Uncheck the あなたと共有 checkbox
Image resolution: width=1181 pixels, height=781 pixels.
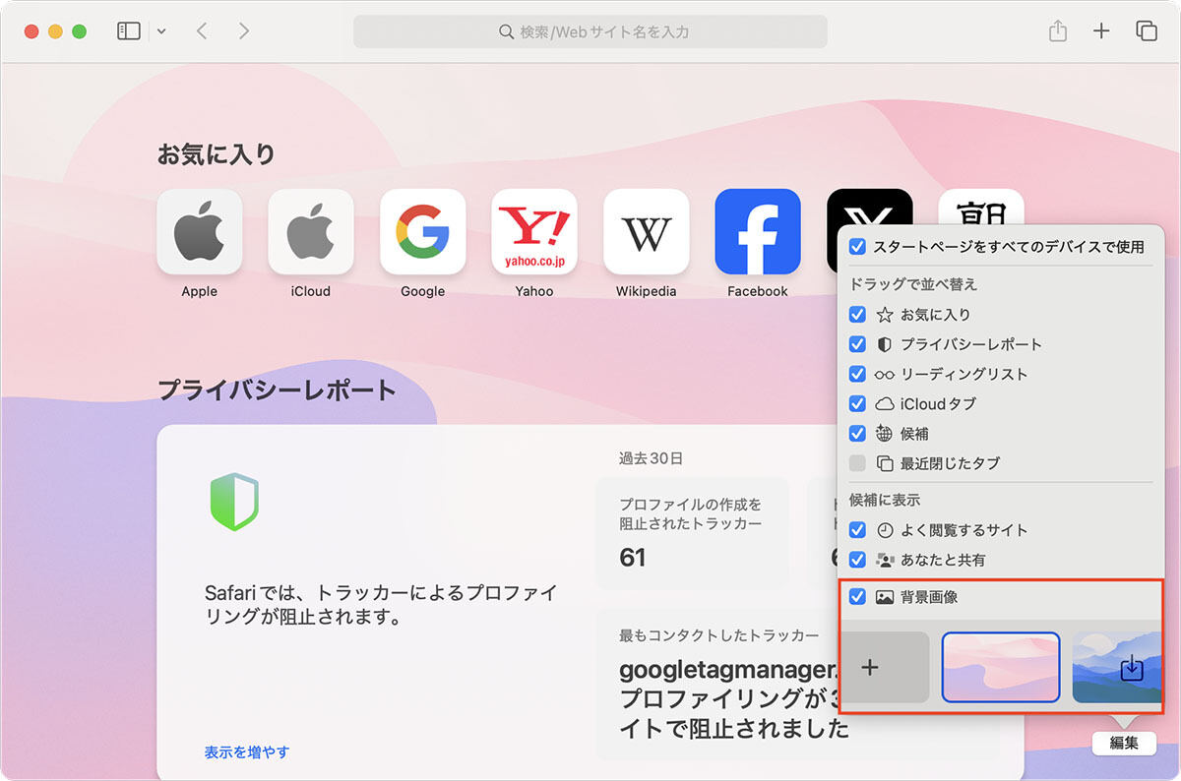[x=857, y=560]
